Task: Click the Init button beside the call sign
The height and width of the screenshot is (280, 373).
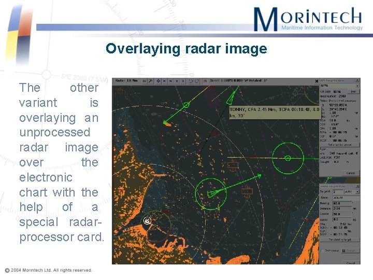Action: pyautogui.click(x=353, y=91)
